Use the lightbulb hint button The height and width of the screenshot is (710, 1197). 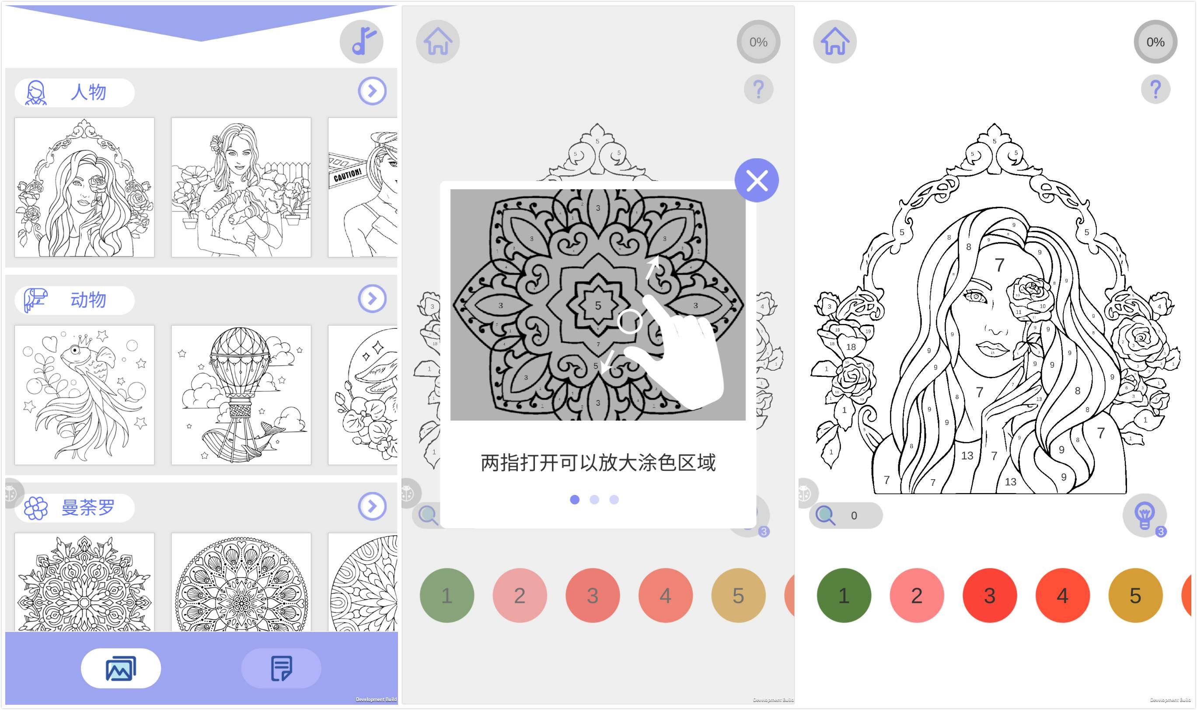(1145, 515)
